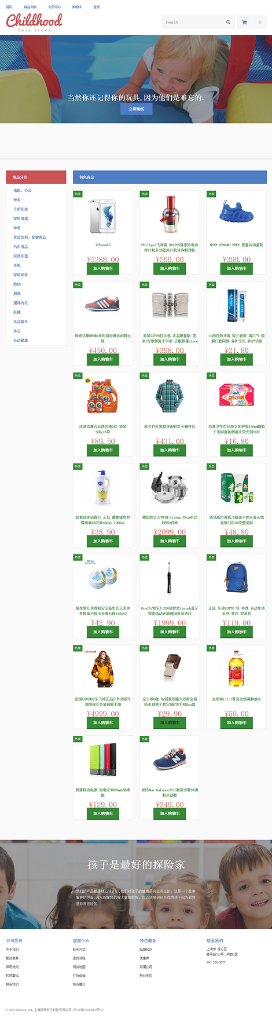Image resolution: width=272 pixels, height=1022 pixels.
Task: Open the iPhone6S product image
Action: 103,216
